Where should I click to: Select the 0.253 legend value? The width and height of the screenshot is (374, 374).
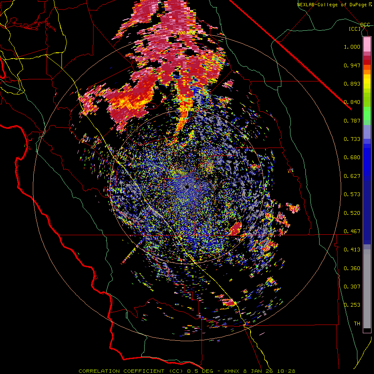click(352, 305)
